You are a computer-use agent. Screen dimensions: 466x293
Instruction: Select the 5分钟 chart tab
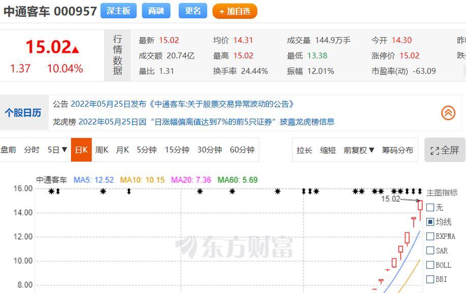coord(146,150)
